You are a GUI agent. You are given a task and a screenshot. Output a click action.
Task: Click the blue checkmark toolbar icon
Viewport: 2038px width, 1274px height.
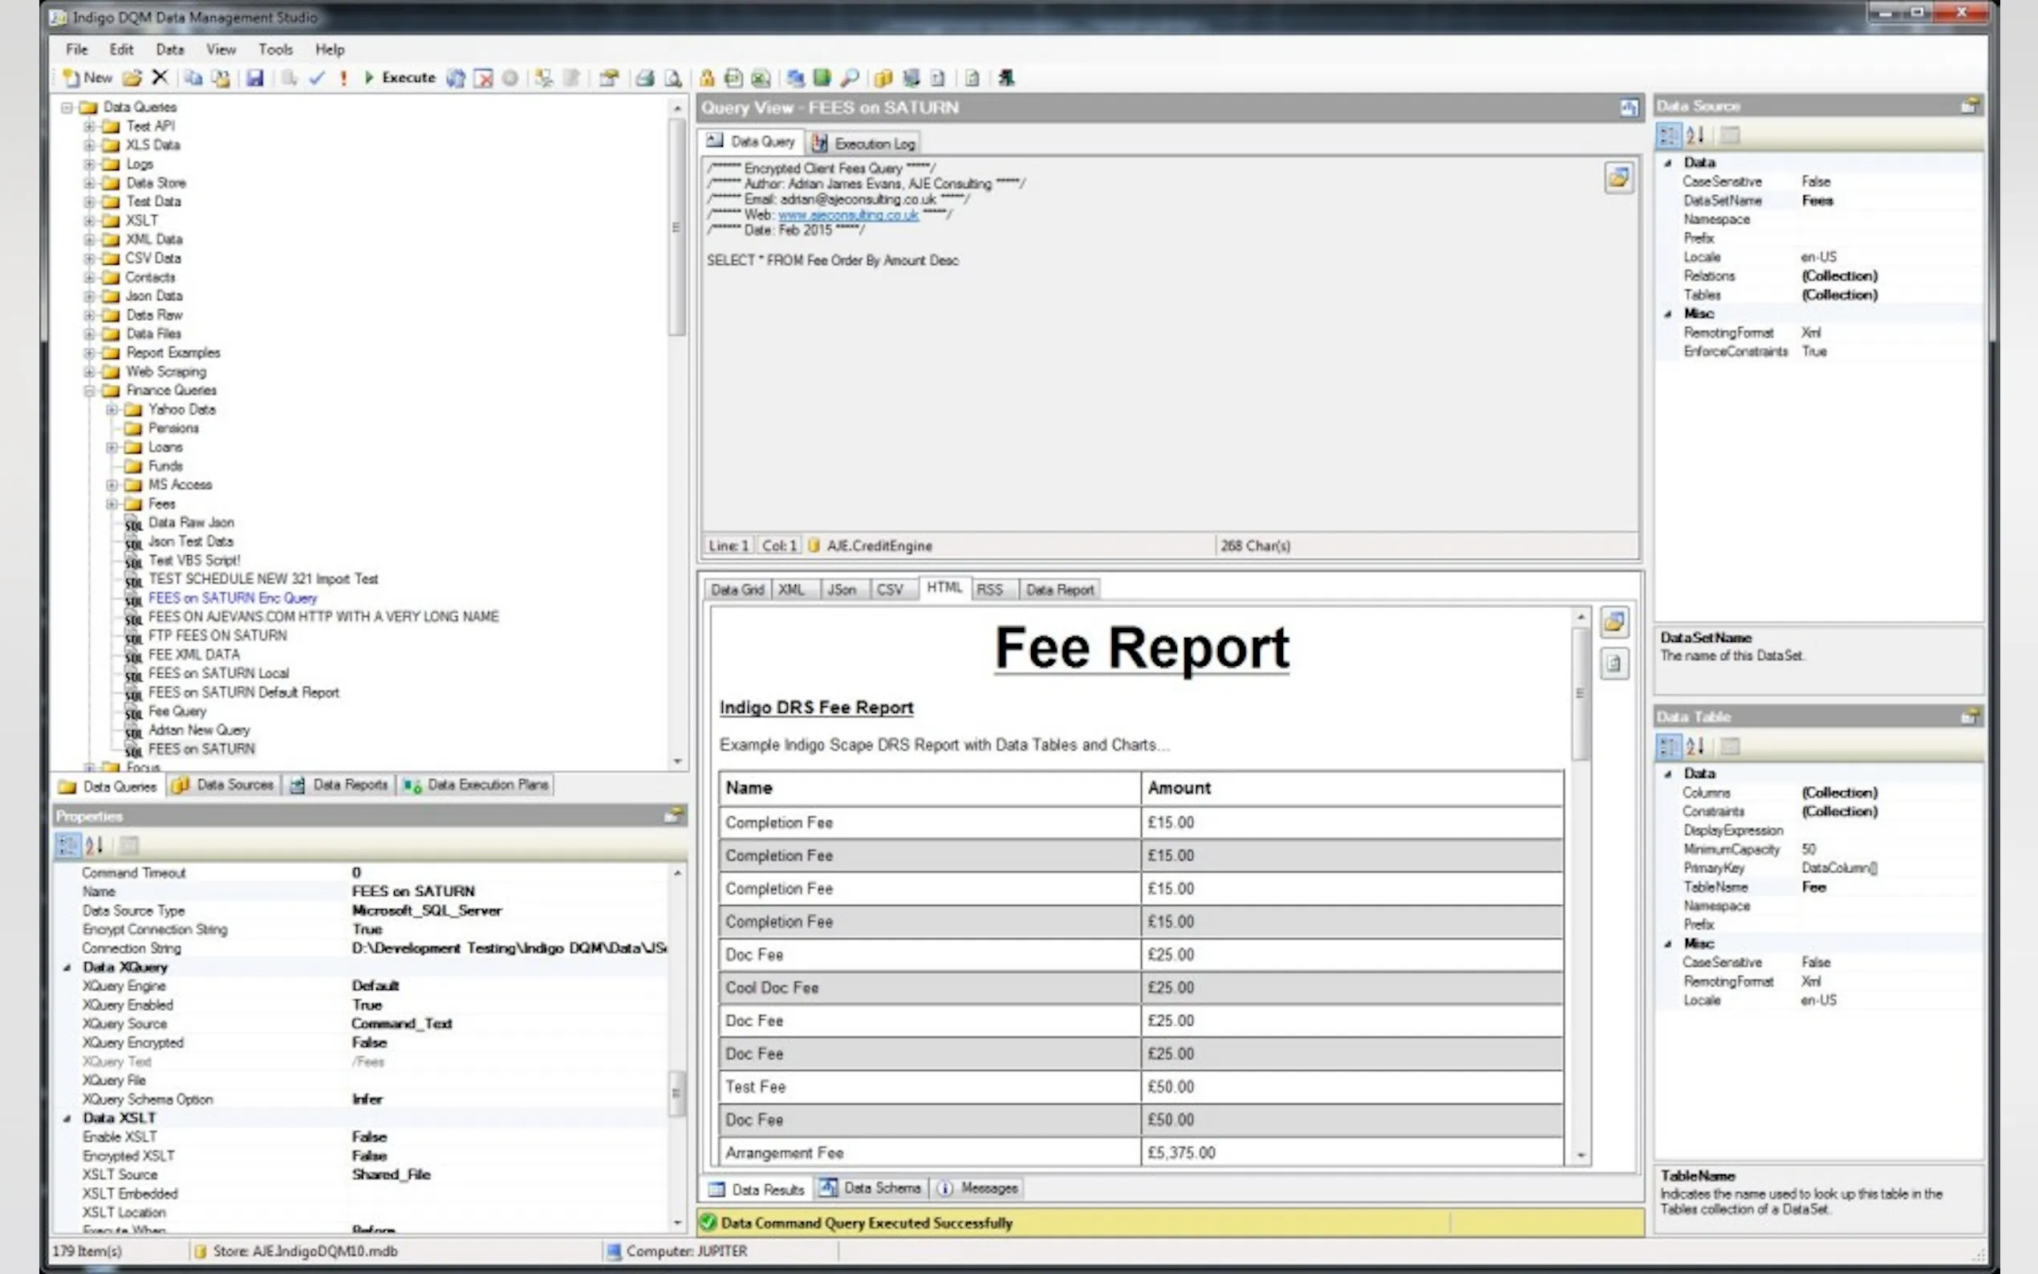pyautogui.click(x=317, y=79)
